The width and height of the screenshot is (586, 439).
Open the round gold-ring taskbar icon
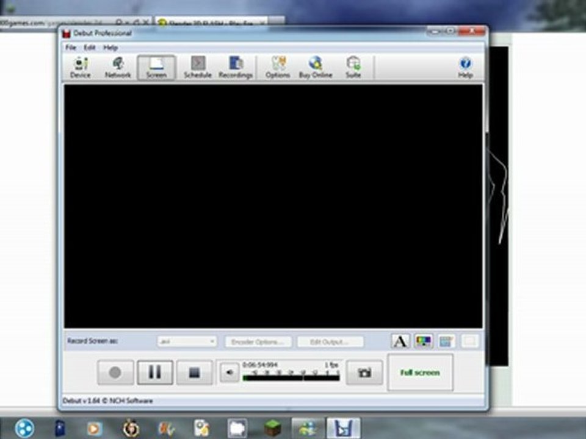(131, 428)
